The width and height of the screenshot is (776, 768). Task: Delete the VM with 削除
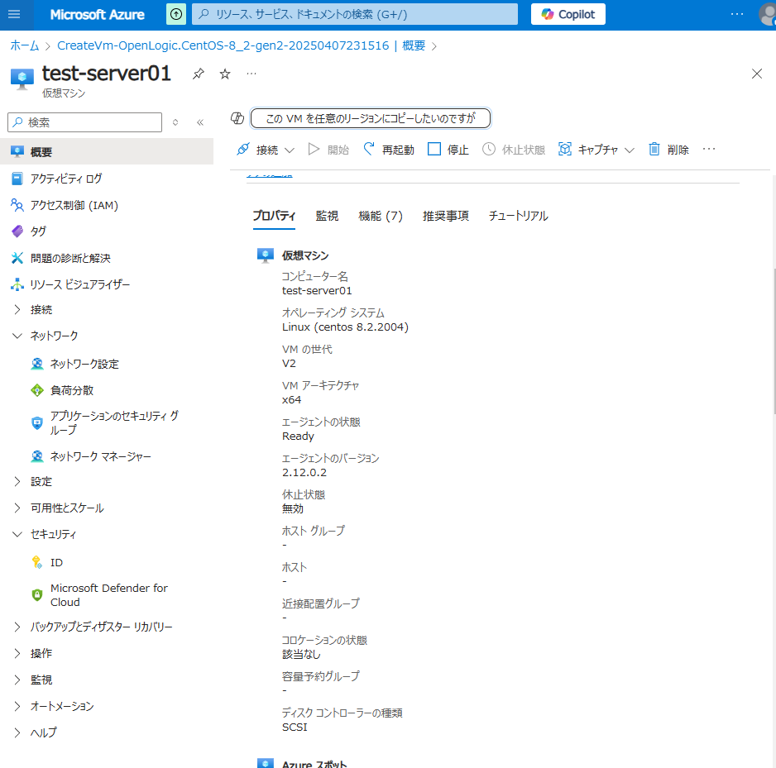pyautogui.click(x=668, y=150)
